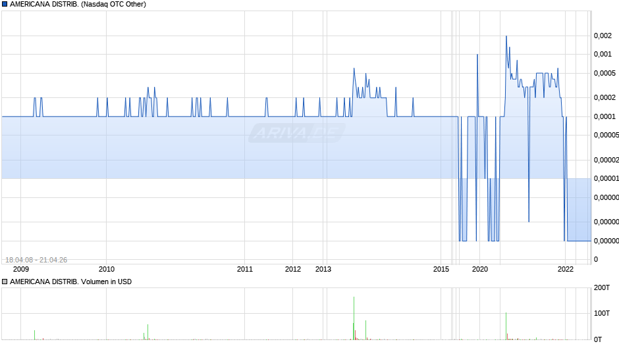Click the green volume bar near 2020
619x346 pixels.
click(x=506, y=326)
